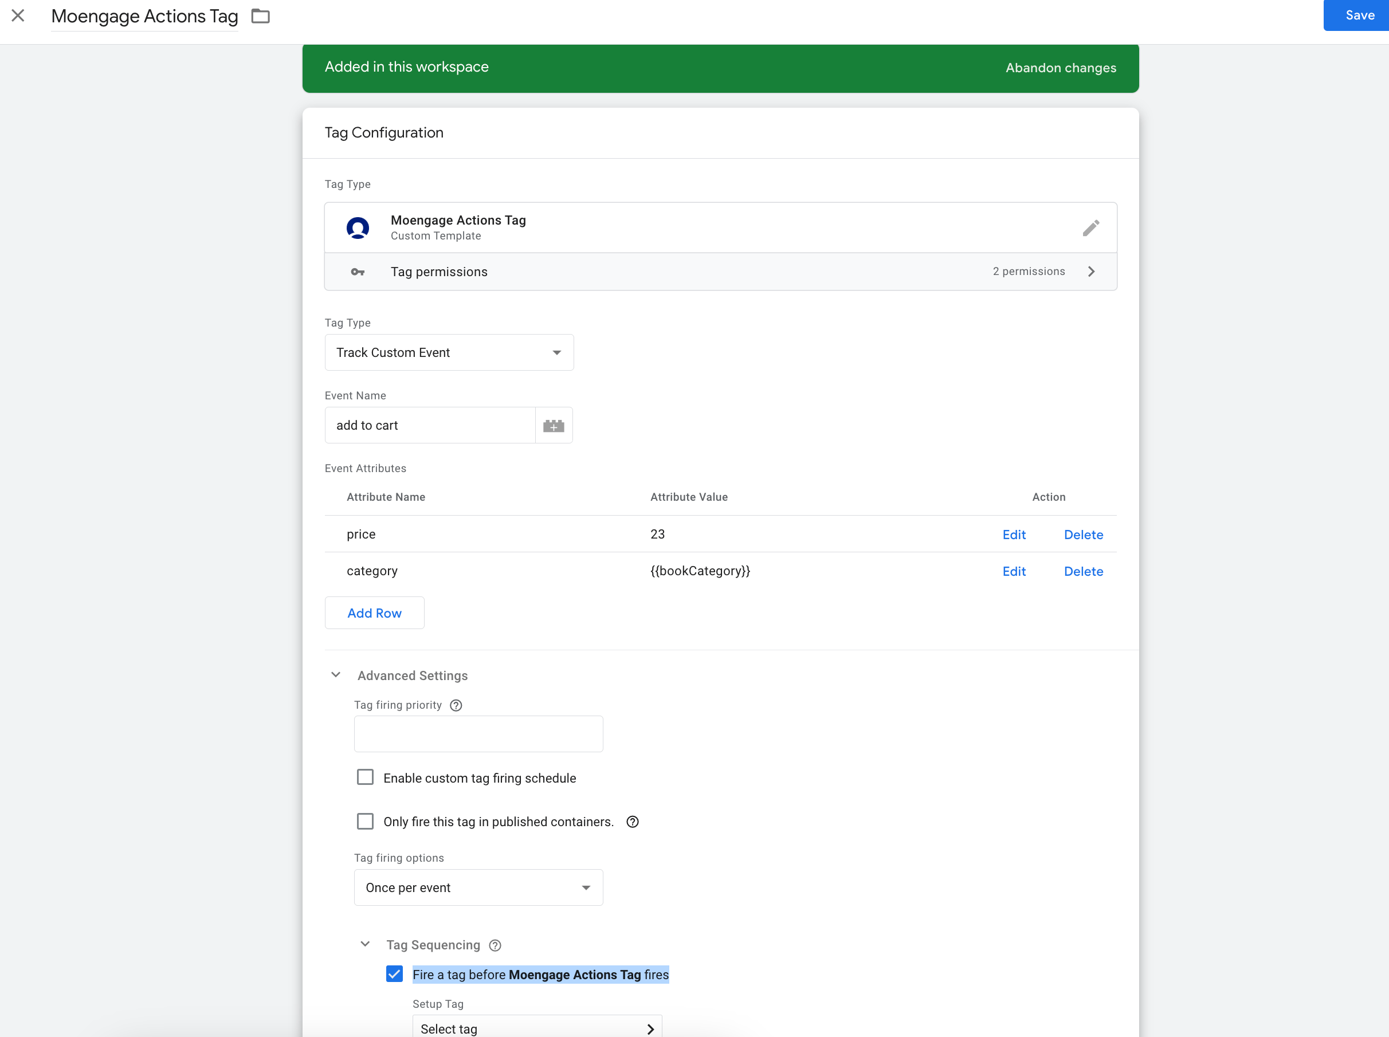Click the Attribute Name column header

[386, 497]
